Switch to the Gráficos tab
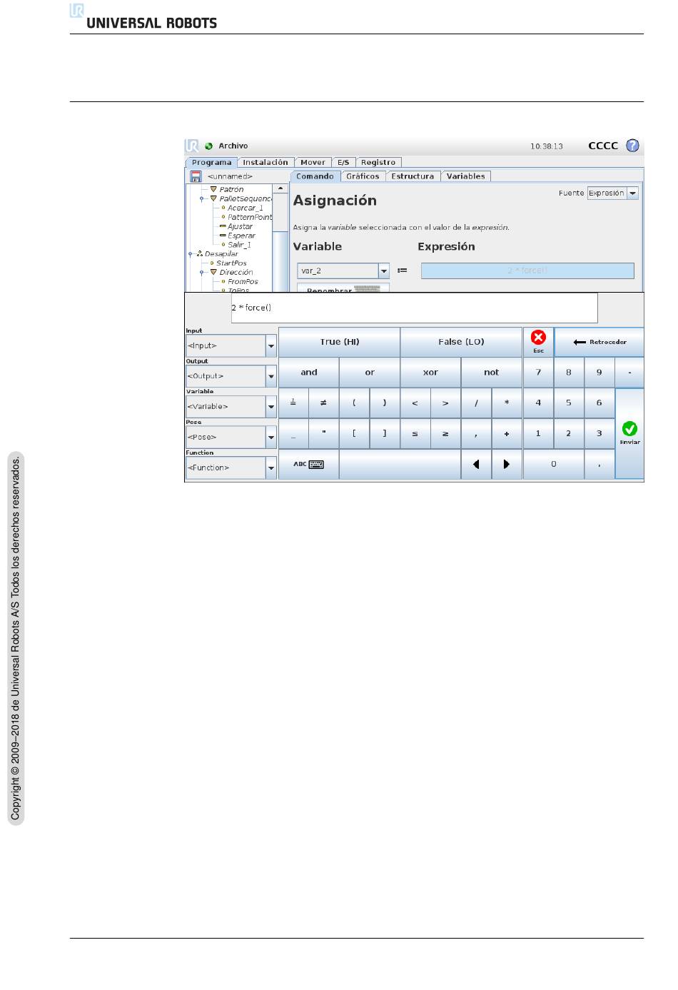Screen dimensions: 678x990 (x=363, y=176)
